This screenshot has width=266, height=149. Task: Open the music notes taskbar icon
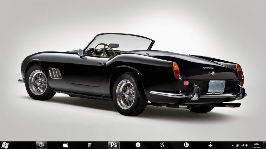pos(162,145)
